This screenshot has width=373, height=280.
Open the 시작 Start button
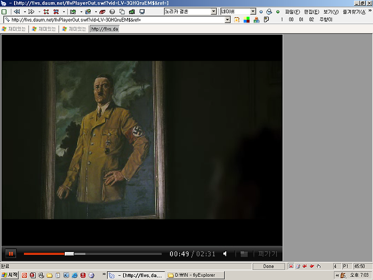click(9, 275)
